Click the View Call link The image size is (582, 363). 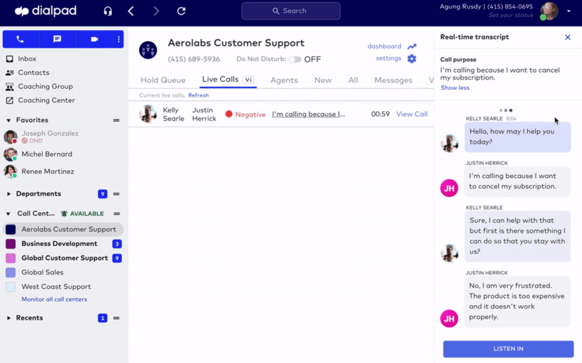click(412, 114)
